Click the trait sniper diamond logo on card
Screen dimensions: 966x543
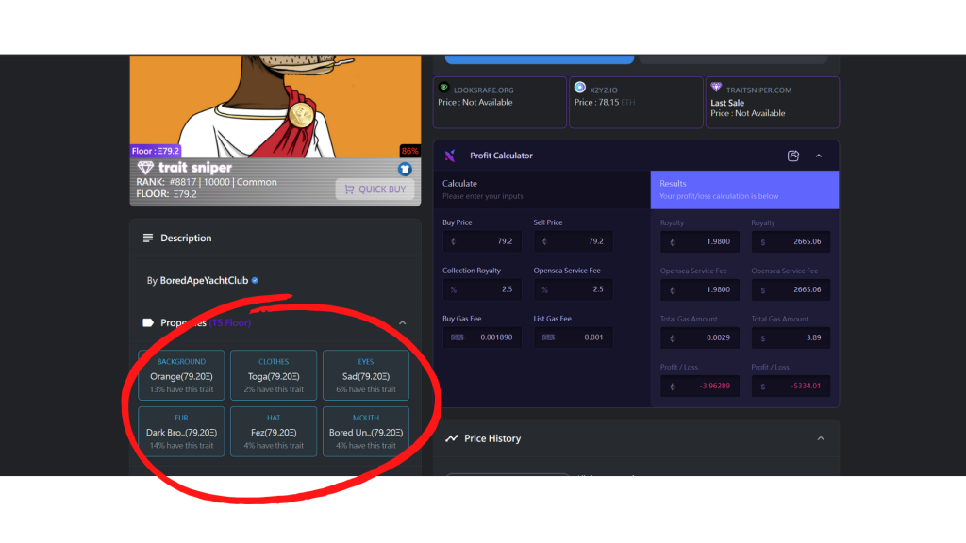(x=145, y=168)
